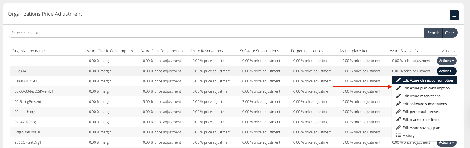The height and width of the screenshot is (148, 470).
Task: Click Marketplace Items value for 07042020org
Action: [x=361, y=122]
